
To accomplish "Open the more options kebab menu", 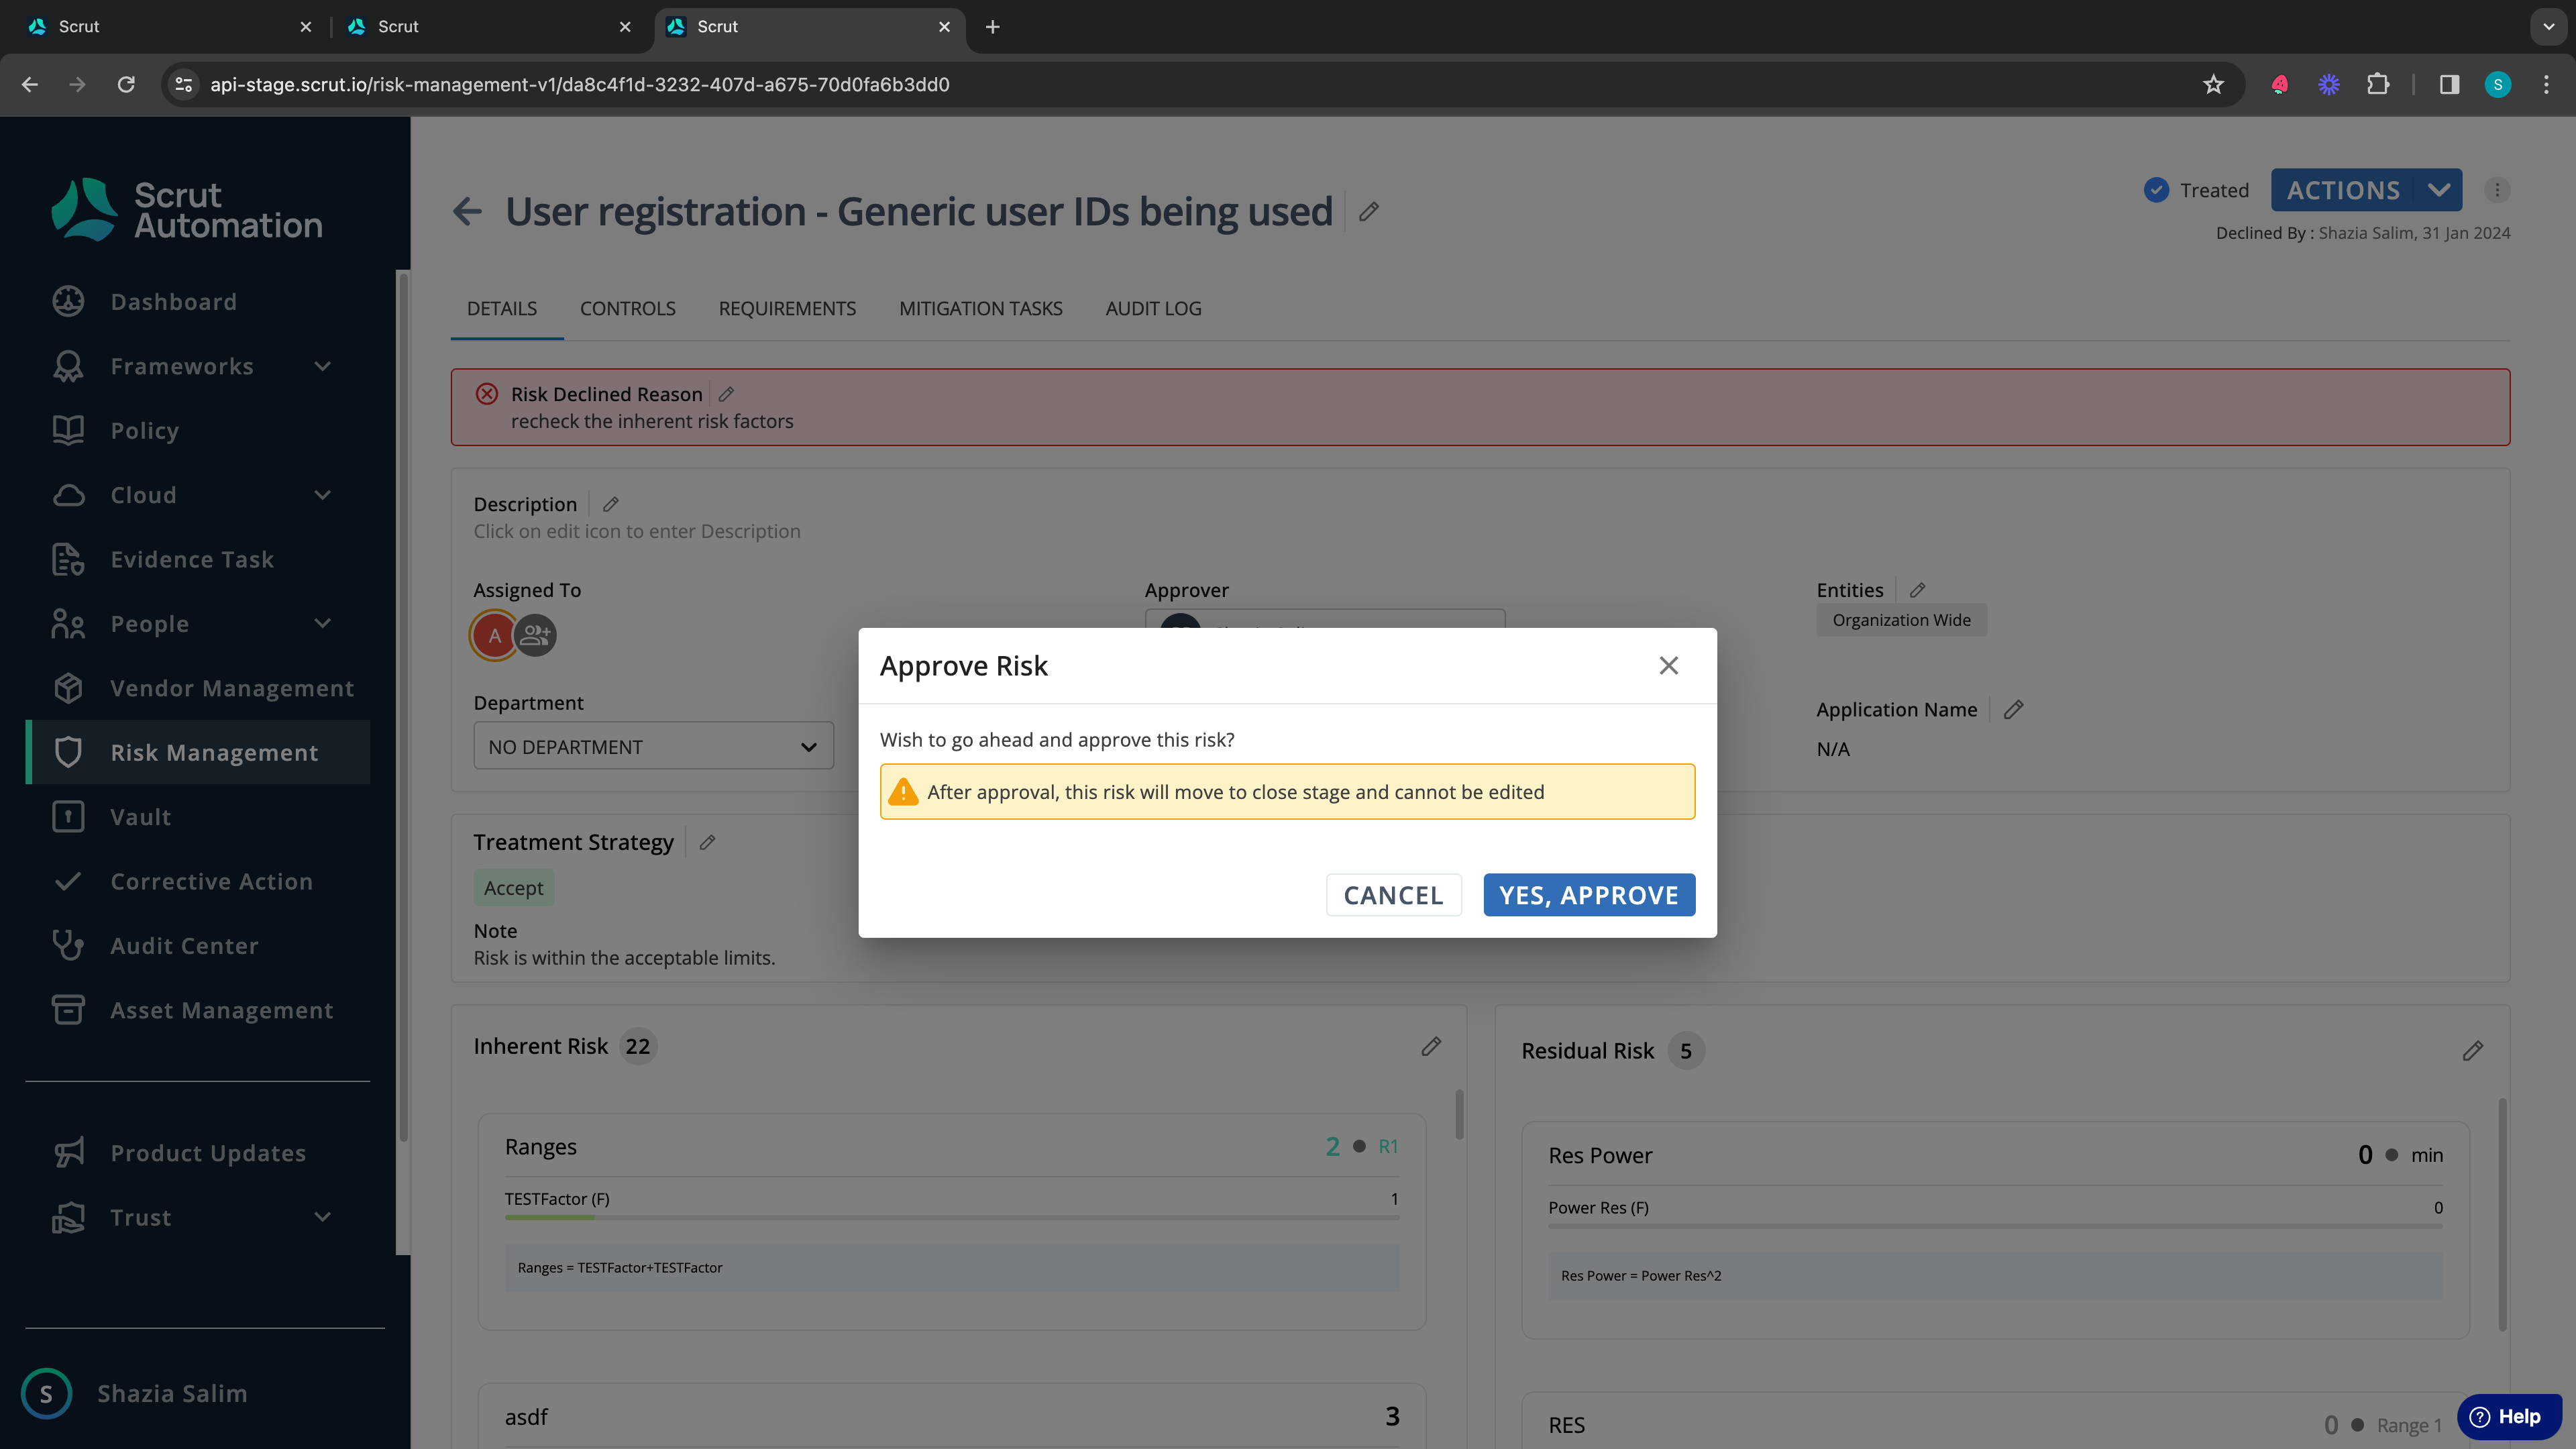I will pos(2497,190).
